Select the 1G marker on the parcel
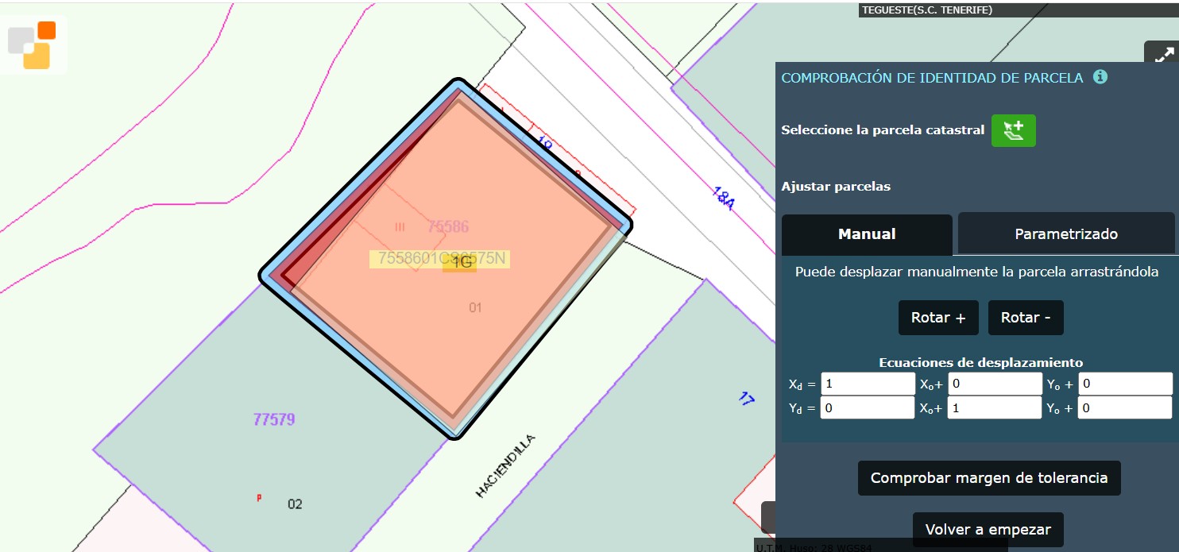1179x552 pixels. 461,262
